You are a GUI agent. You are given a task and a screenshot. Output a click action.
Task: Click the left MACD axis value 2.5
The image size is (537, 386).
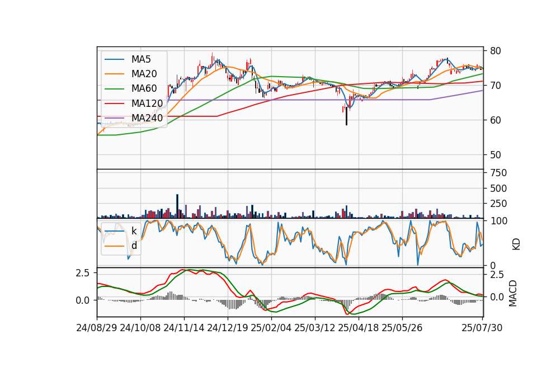pos(83,274)
